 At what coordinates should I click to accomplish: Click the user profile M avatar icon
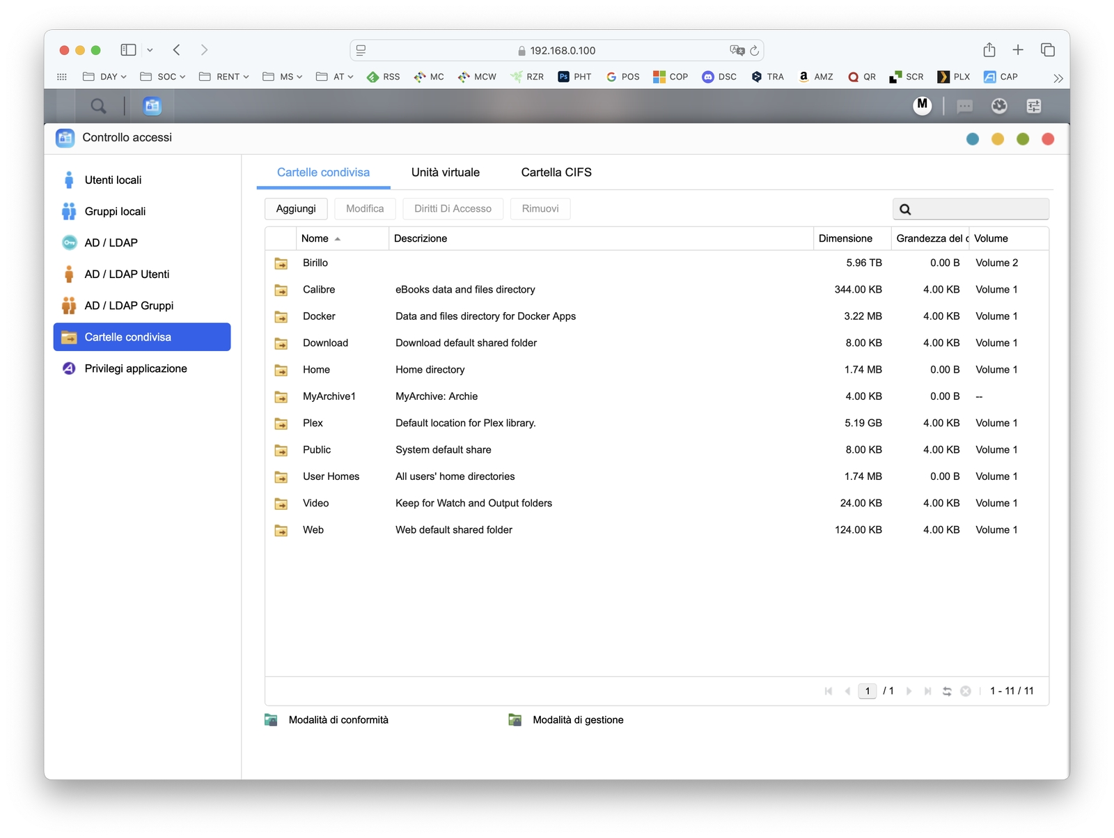(x=922, y=105)
